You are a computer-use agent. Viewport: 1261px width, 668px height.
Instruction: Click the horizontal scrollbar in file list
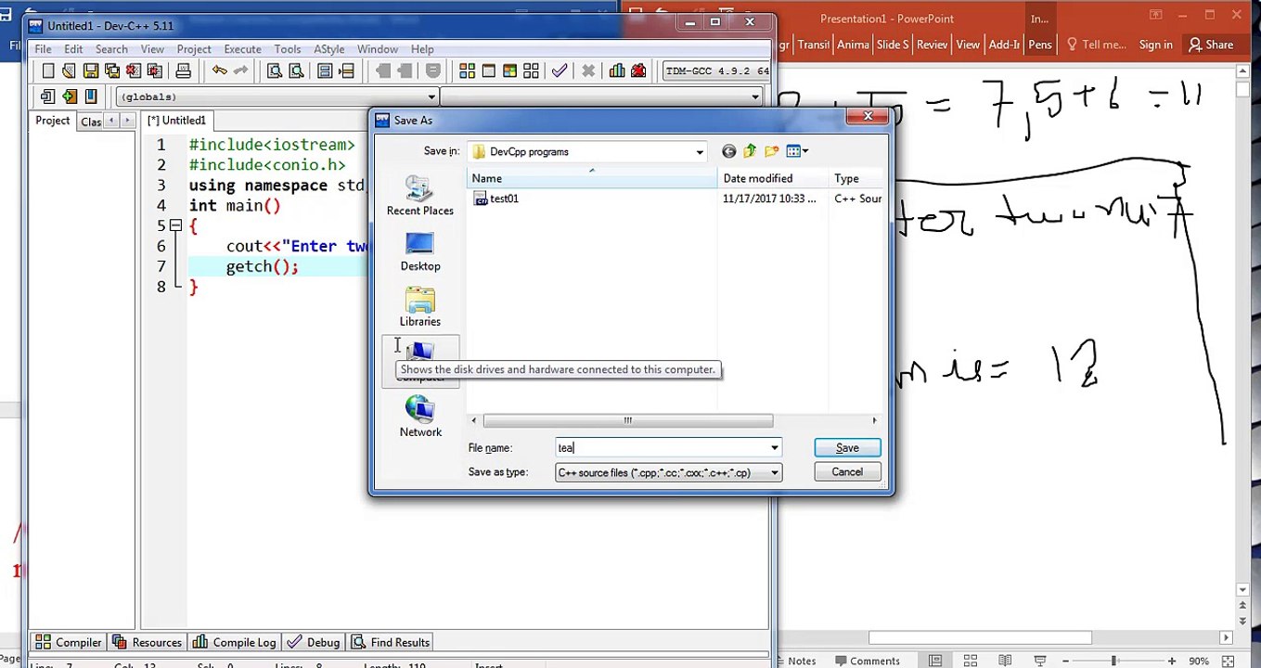pyautogui.click(x=627, y=421)
